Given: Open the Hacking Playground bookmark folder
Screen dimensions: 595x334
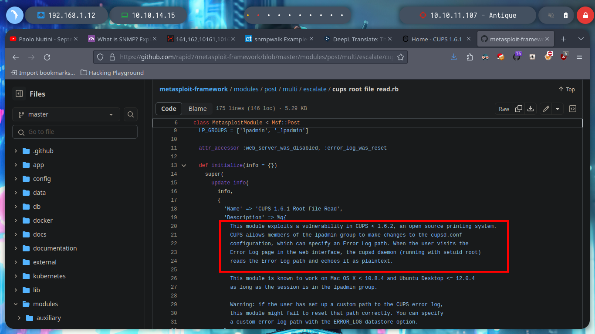Looking at the screenshot, I should [112, 73].
